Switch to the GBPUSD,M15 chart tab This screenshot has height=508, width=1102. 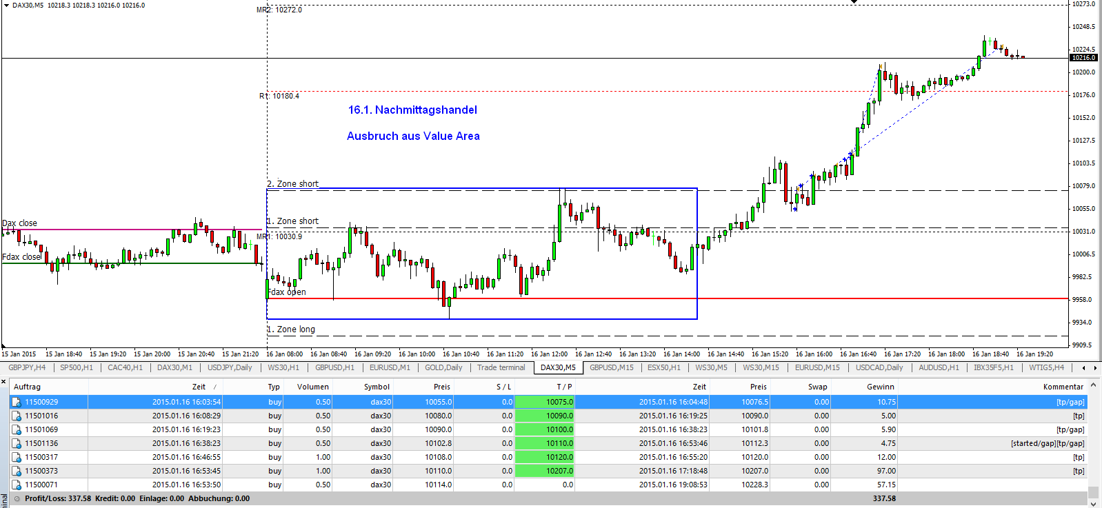(612, 367)
